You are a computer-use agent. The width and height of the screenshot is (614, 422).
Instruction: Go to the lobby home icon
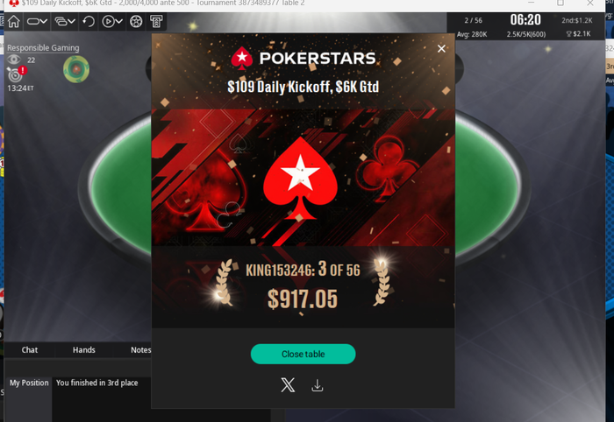(14, 22)
